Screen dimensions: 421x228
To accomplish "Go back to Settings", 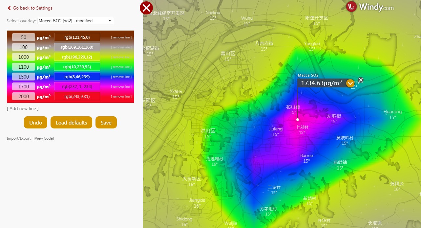I will click(x=30, y=8).
